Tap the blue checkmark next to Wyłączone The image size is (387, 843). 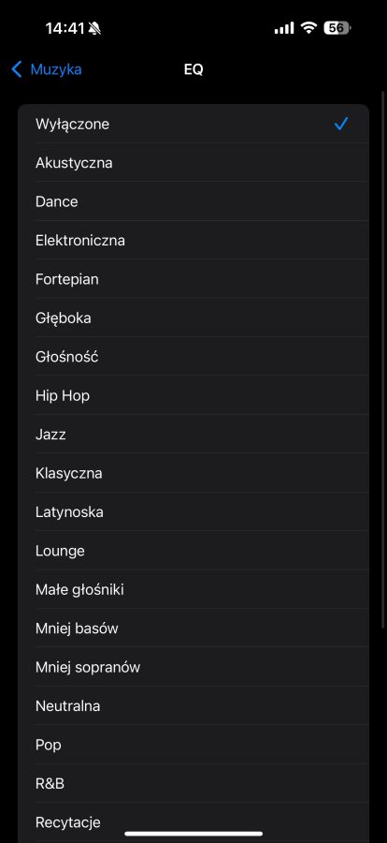tap(341, 125)
